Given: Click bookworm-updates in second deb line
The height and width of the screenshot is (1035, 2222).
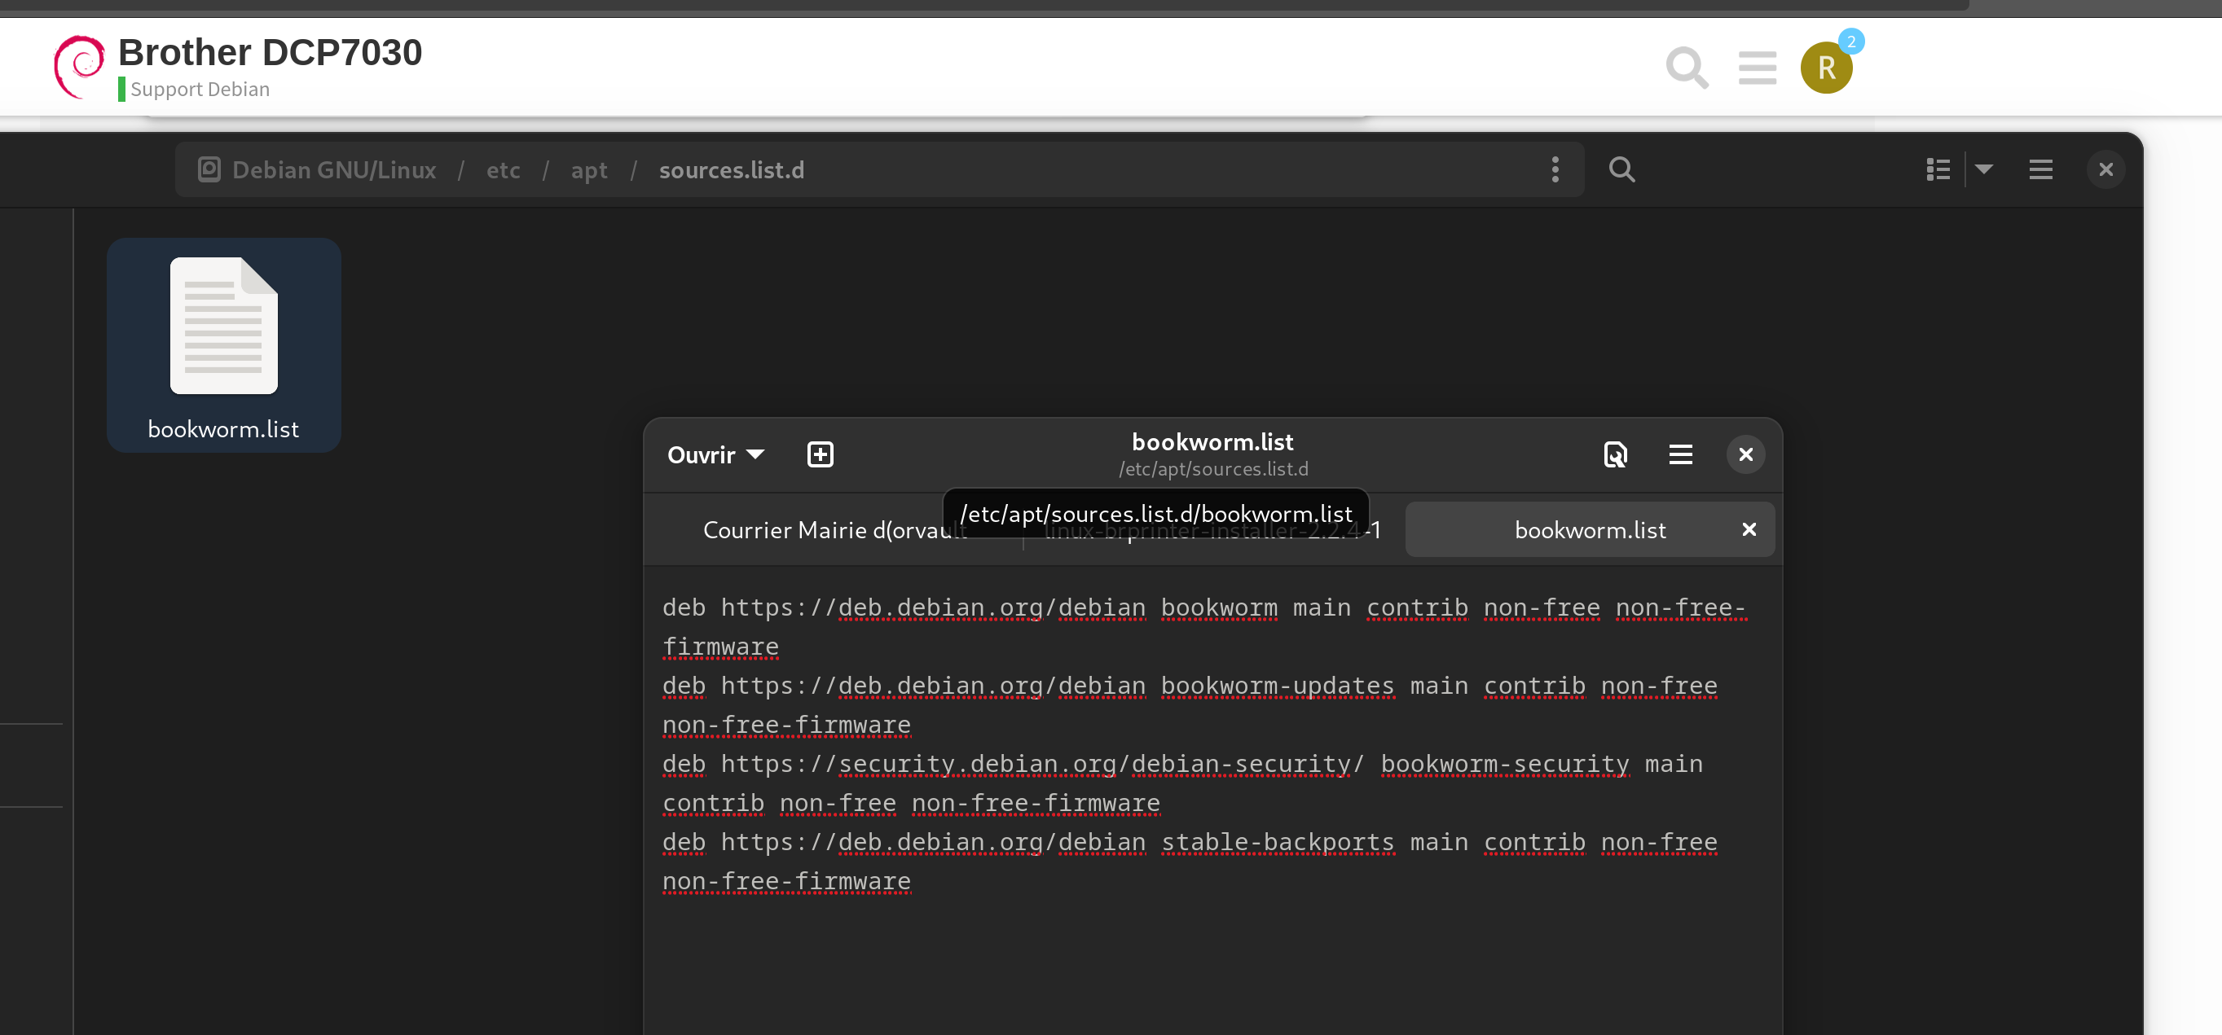Looking at the screenshot, I should (1277, 686).
